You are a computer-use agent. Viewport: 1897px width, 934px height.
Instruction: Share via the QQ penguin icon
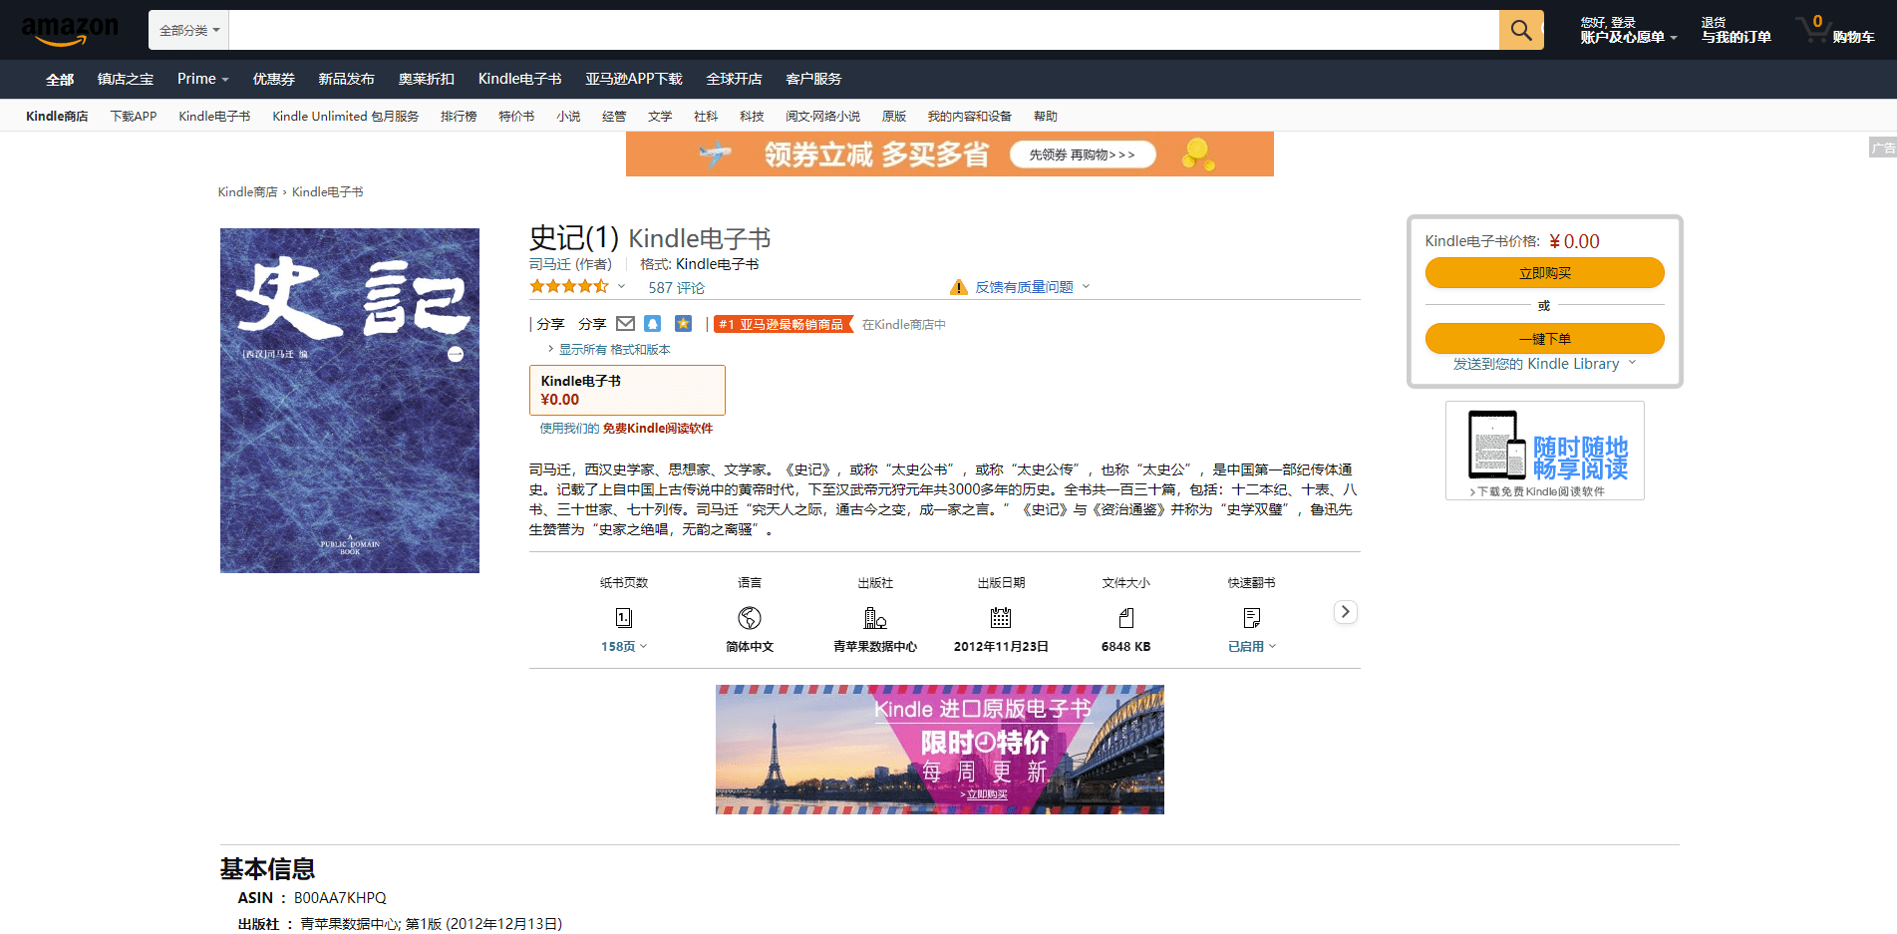(x=653, y=324)
